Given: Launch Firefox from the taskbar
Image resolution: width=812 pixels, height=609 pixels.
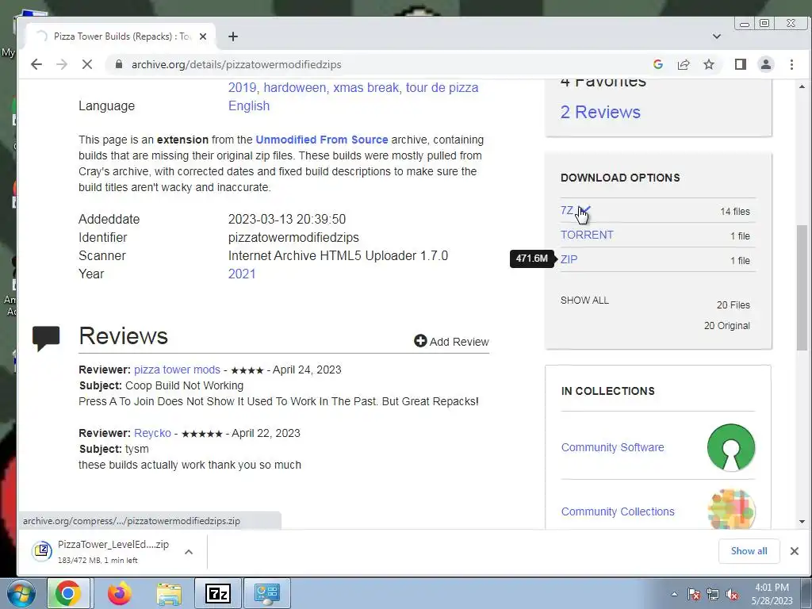Looking at the screenshot, I should 120,593.
